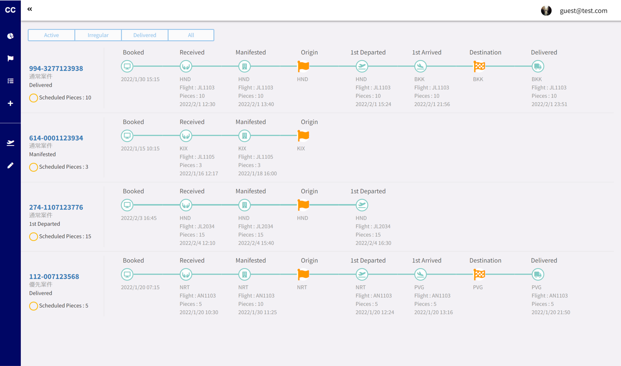
Task: Select the Delivered filter tab
Action: coord(144,35)
